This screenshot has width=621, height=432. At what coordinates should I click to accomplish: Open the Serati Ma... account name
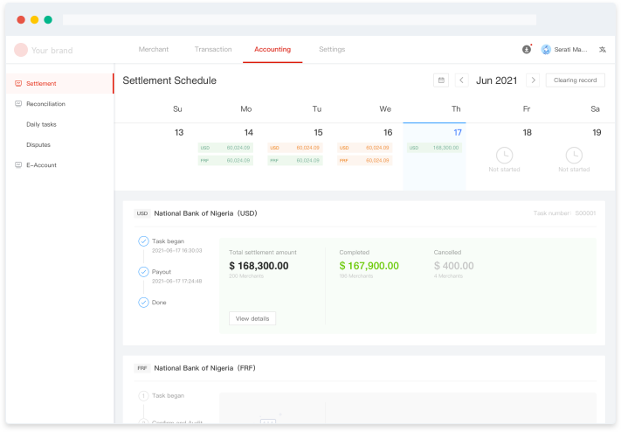[x=570, y=50]
